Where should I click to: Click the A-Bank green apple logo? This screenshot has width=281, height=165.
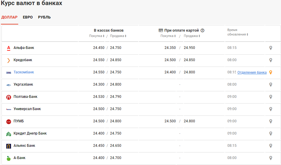9,158
